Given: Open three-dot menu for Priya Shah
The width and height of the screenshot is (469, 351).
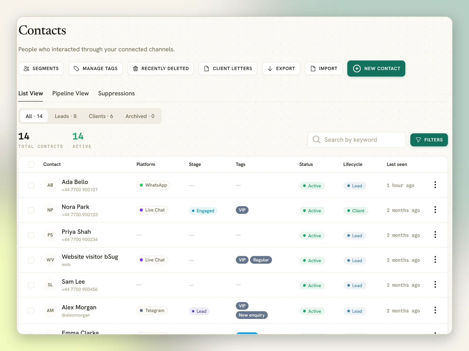Looking at the screenshot, I should (x=435, y=235).
